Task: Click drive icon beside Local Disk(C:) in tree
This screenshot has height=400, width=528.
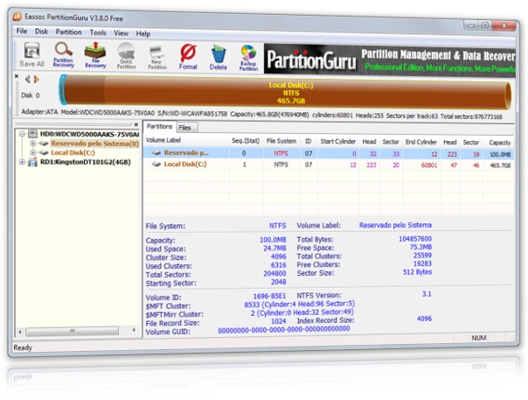Action: click(44, 153)
